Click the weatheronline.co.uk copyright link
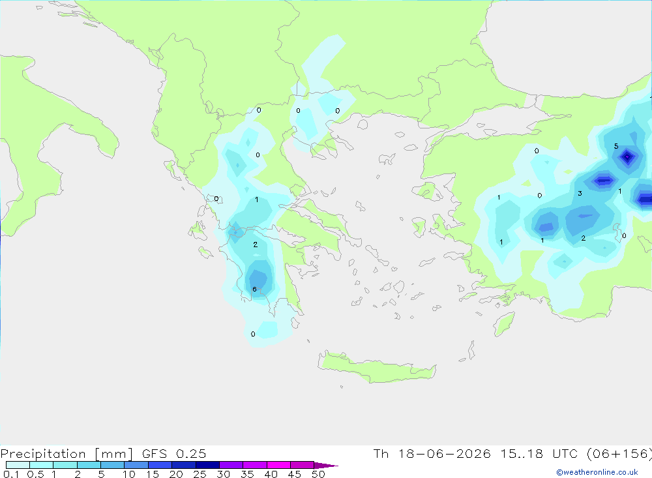Screen dimensions: 652x478 point(597,472)
